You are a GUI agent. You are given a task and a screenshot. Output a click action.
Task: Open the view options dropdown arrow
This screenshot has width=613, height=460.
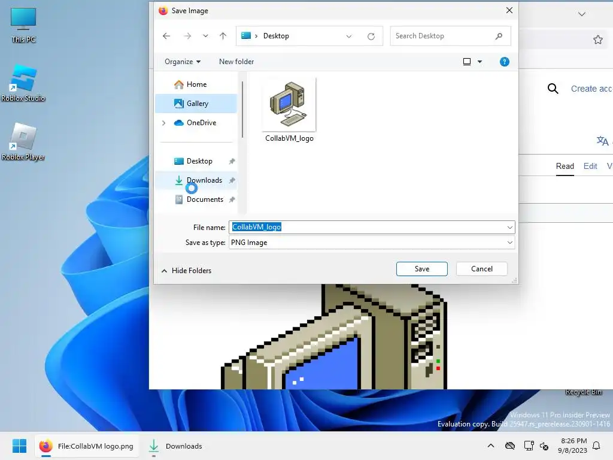tap(480, 62)
